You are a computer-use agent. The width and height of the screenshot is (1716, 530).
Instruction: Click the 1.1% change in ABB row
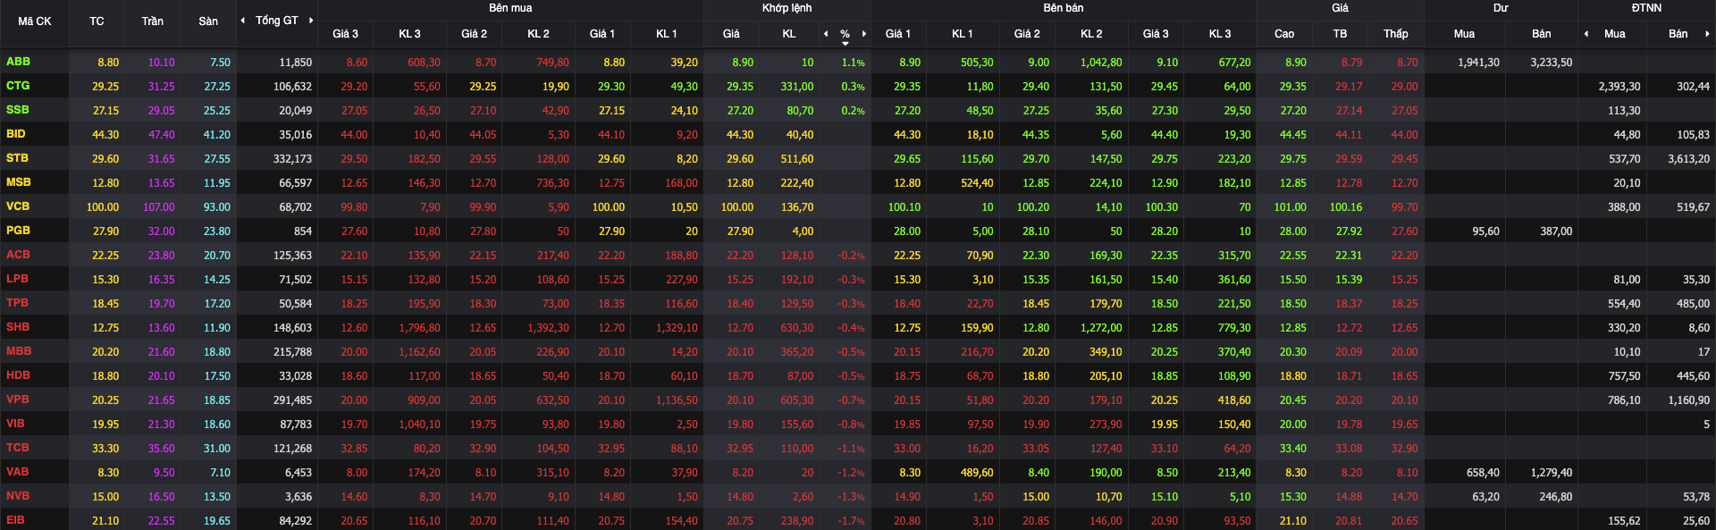854,63
